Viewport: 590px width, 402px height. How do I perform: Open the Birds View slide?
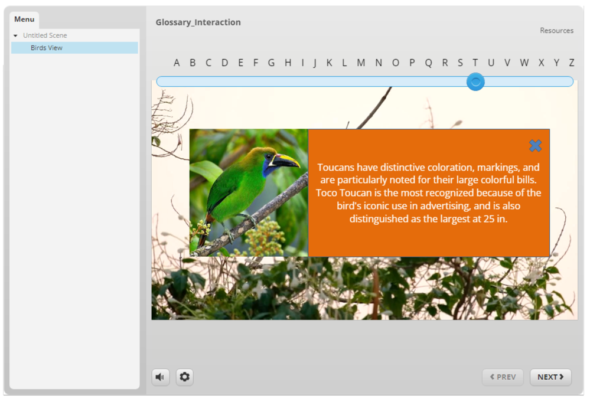tap(74, 48)
